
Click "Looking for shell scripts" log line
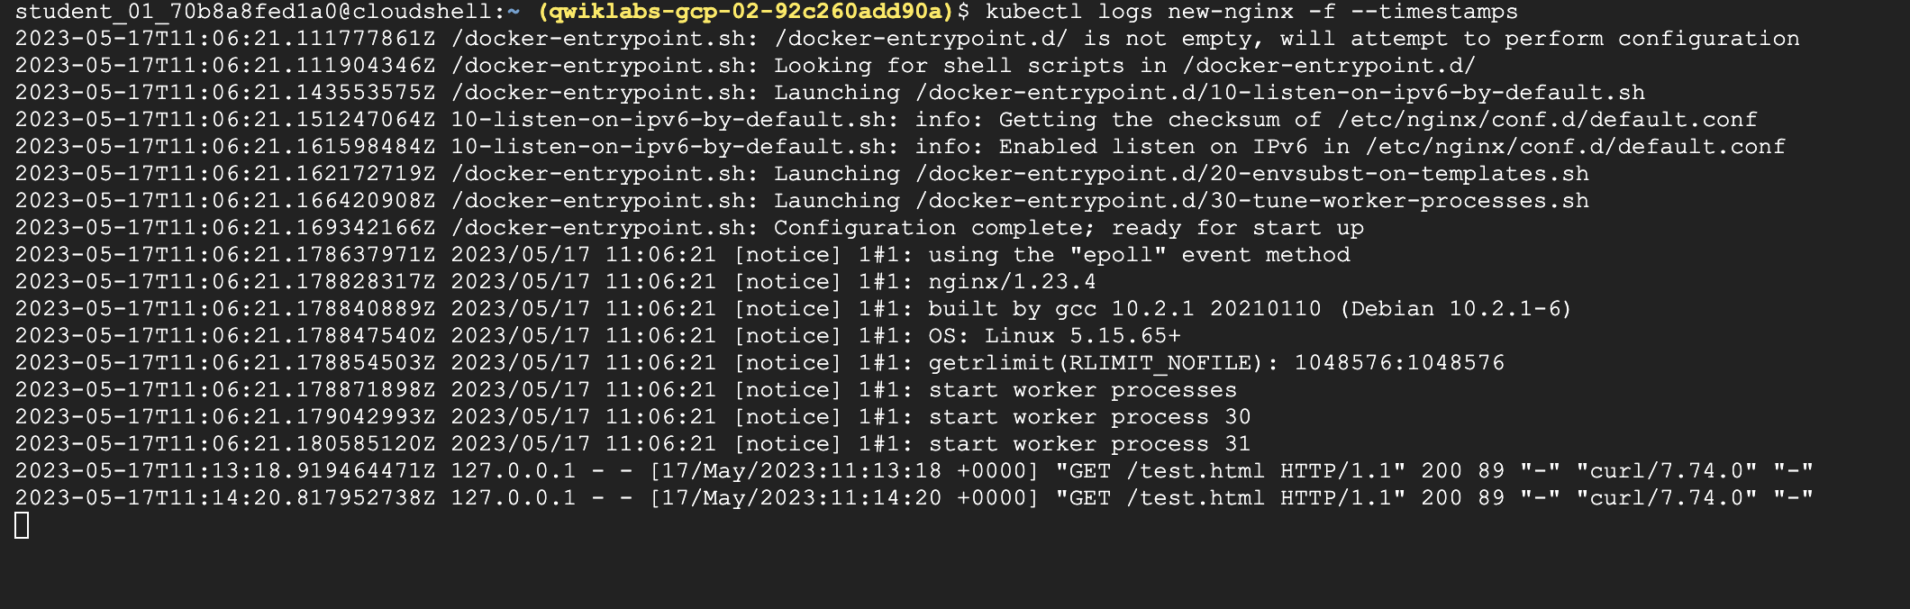click(949, 66)
